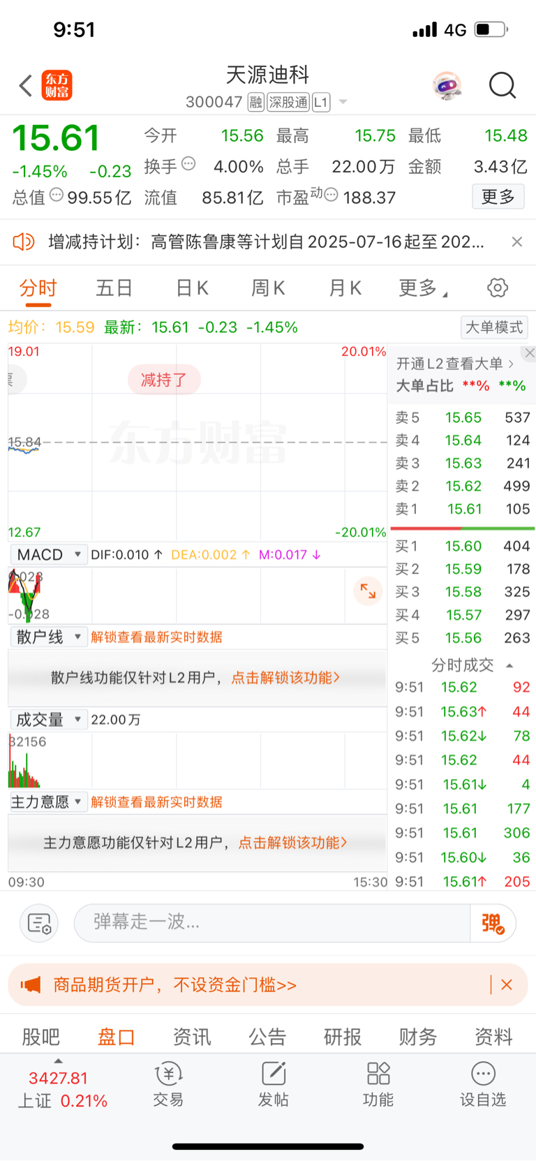Viewport: 536px width, 1161px height.
Task: Select the 盘口 tab
Action: [117, 1037]
